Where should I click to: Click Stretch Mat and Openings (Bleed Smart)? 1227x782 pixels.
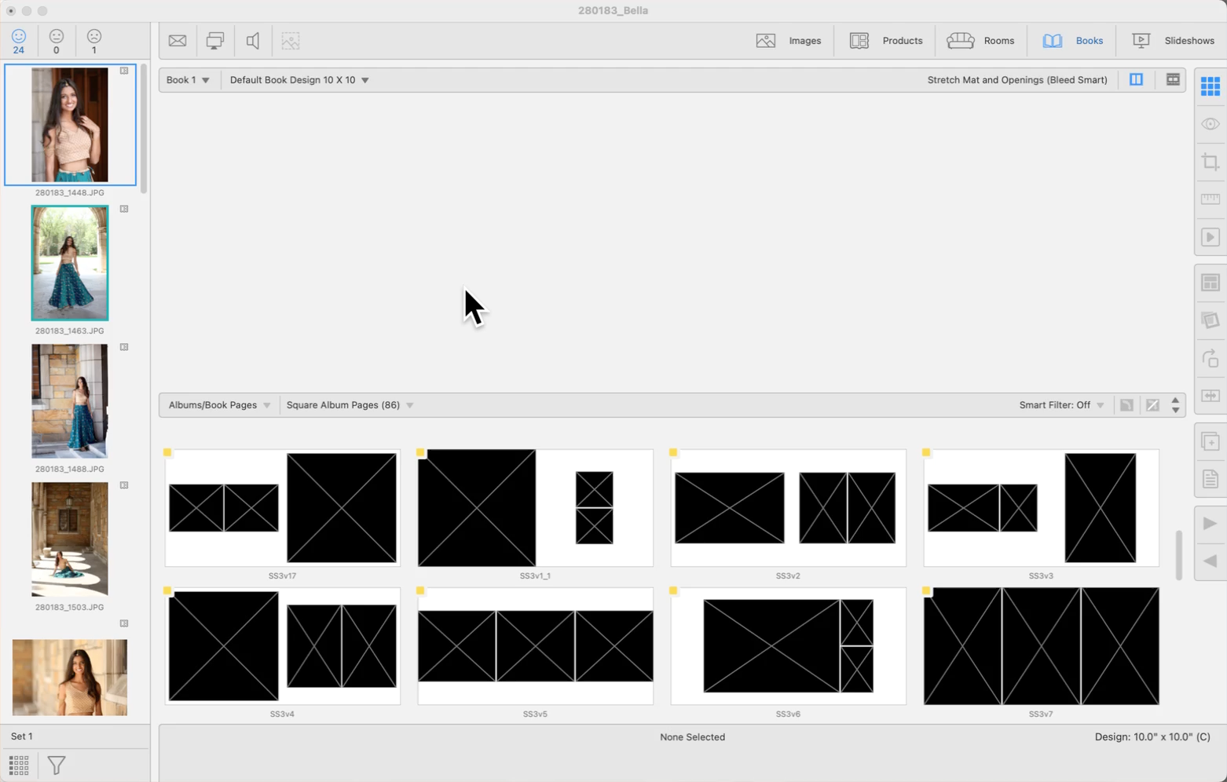click(1016, 80)
